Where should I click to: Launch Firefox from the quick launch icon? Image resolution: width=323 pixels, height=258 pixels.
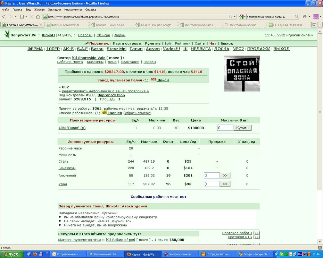click(35, 254)
